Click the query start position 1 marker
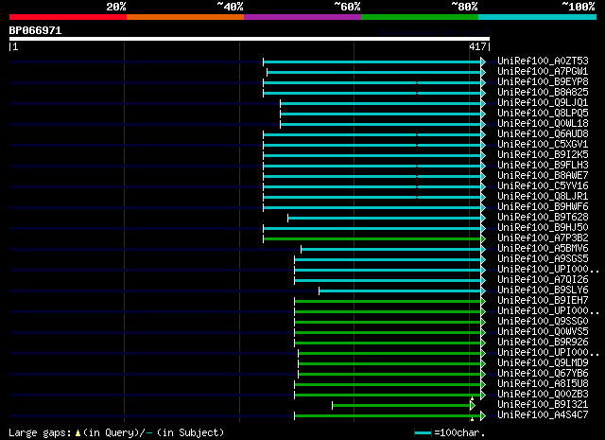Image resolution: width=605 pixels, height=440 pixels. point(15,46)
